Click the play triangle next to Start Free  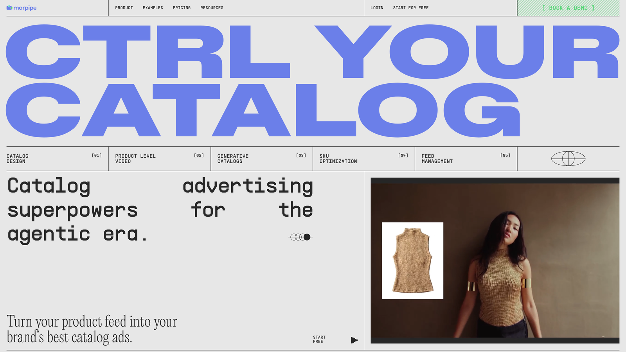[354, 340]
